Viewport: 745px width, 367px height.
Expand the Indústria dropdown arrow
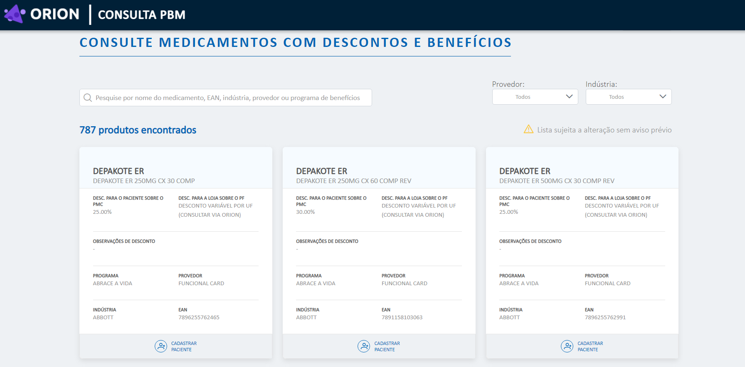(x=663, y=97)
